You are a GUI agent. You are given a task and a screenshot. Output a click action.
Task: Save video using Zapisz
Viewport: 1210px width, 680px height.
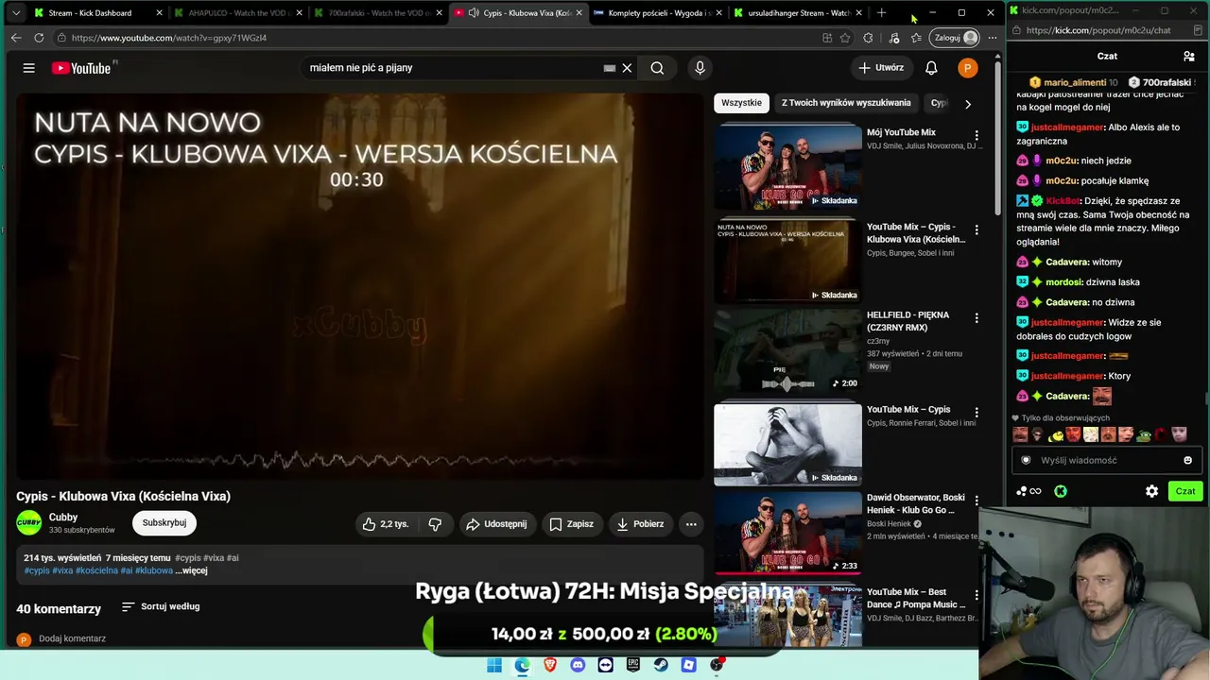coord(572,524)
